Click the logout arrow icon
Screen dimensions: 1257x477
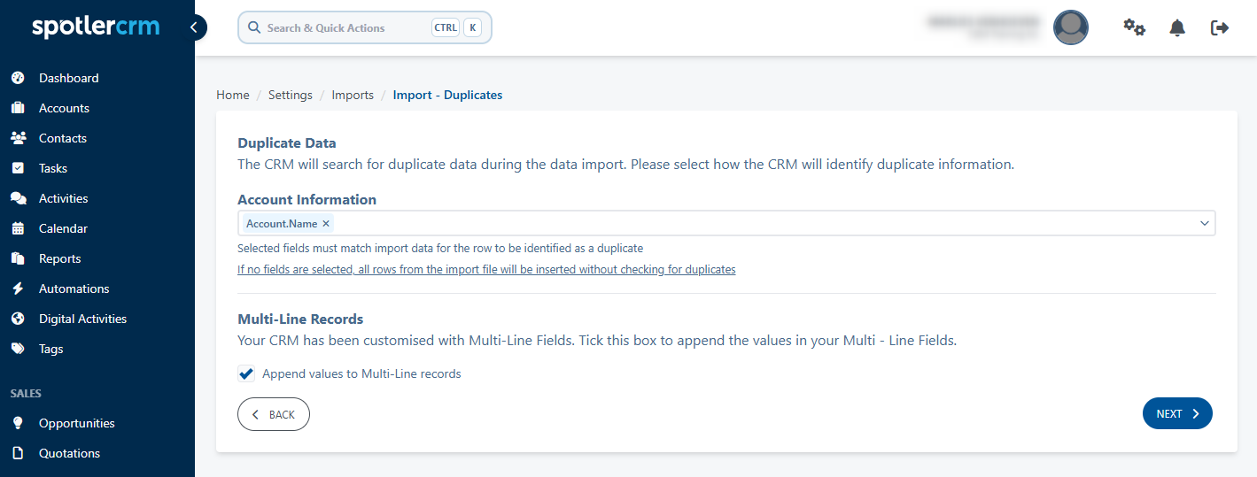(x=1220, y=27)
